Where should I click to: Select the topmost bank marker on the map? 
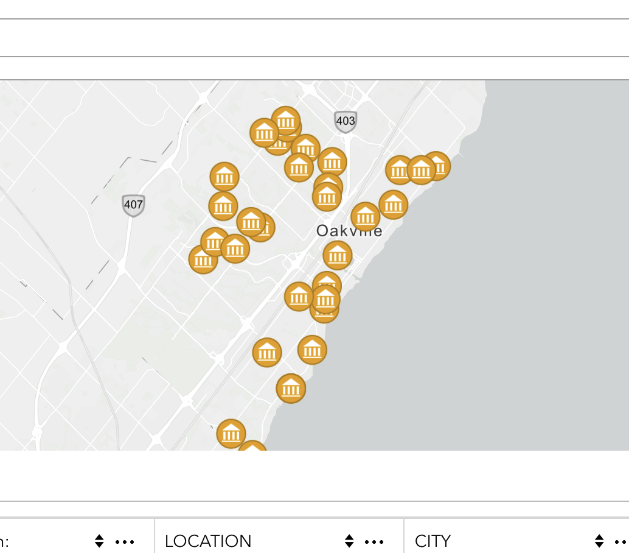286,121
